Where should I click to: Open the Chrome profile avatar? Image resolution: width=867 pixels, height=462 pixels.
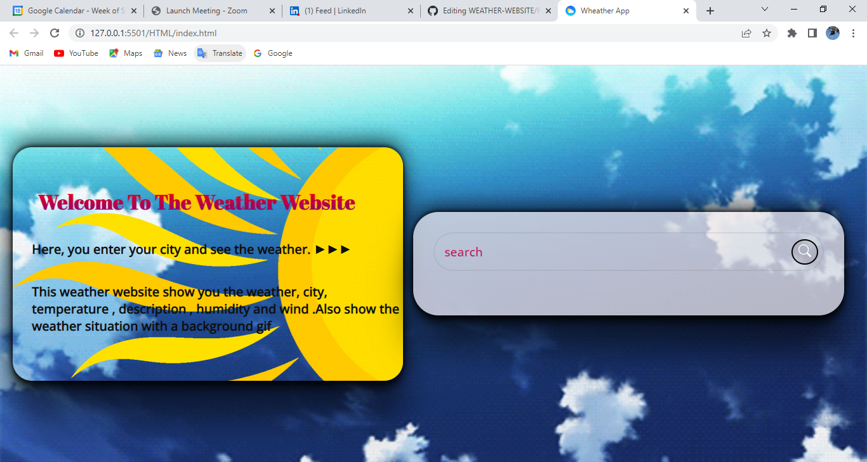[x=833, y=33]
